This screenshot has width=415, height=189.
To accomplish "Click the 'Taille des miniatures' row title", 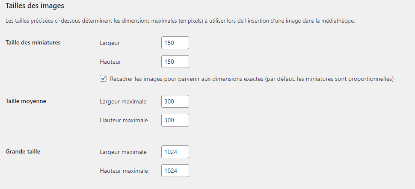I will tap(33, 42).
